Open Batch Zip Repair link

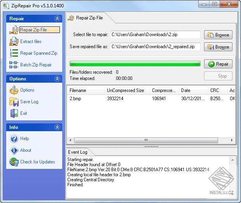click(x=36, y=65)
